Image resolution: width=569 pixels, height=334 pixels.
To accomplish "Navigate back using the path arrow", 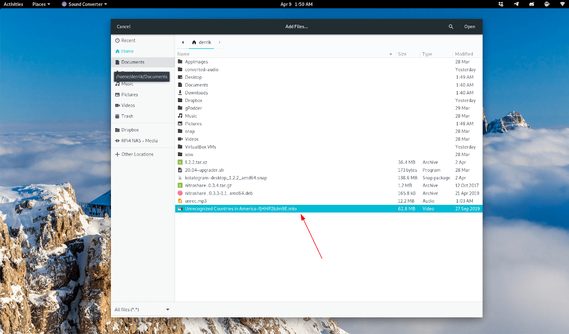I will coord(183,42).
